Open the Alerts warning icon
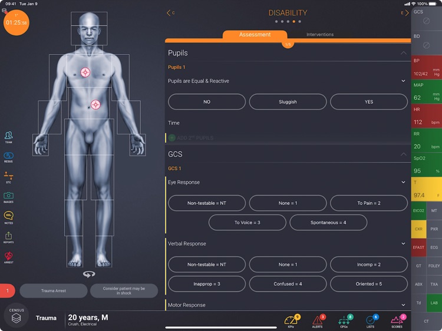442x331 pixels. (x=318, y=321)
